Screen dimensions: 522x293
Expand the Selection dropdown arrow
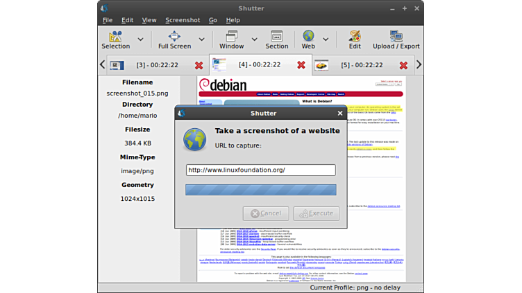pos(141,39)
